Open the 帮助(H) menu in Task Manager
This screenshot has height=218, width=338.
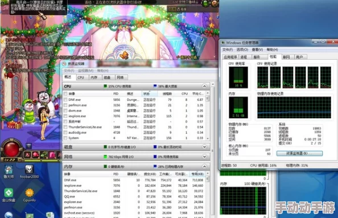click(x=272, y=50)
